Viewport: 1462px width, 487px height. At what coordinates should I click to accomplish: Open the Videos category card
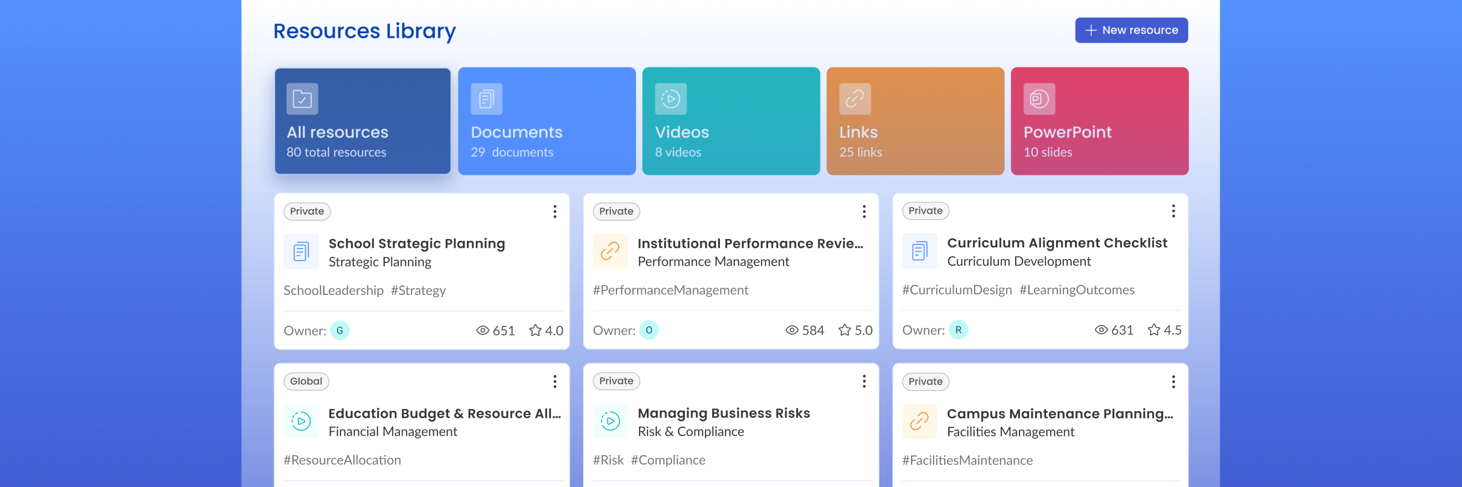(x=730, y=121)
